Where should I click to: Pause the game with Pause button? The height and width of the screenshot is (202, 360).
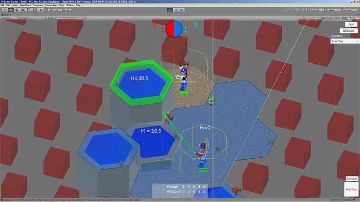point(176,10)
